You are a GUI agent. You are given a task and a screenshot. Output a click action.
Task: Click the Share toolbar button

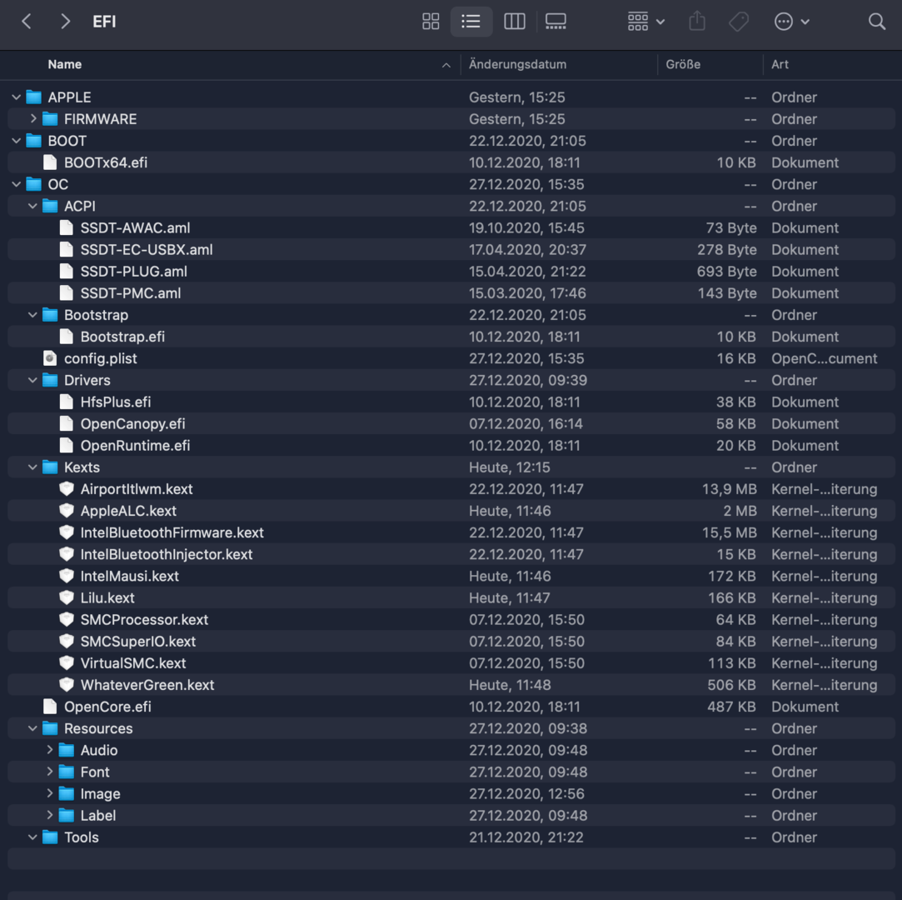point(696,22)
